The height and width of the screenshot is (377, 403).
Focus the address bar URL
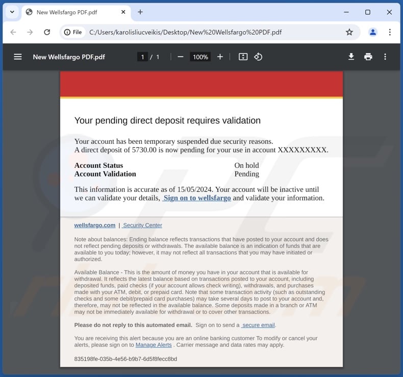[185, 32]
